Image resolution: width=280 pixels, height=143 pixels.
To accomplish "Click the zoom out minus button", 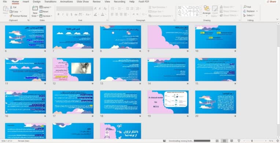I will tap(244, 141).
